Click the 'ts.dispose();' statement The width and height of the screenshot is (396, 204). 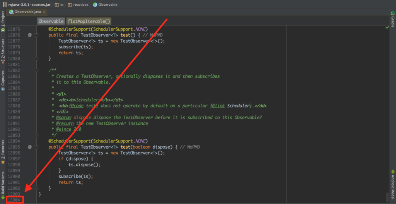point(84,165)
